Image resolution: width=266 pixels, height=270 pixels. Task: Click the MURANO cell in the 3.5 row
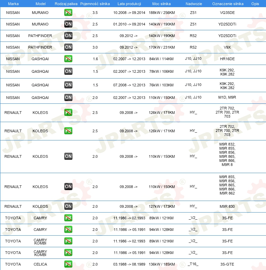40,13
